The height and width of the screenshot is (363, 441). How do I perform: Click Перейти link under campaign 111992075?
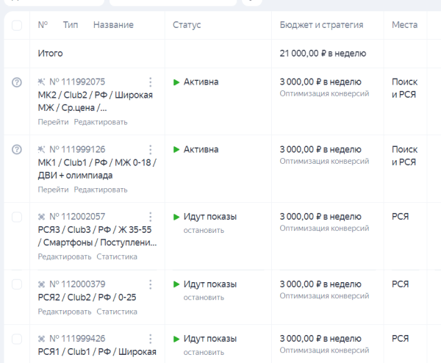(53, 122)
